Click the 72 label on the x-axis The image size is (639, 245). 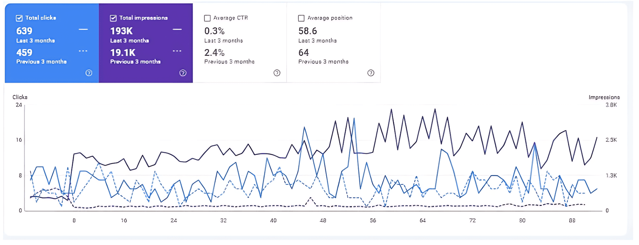click(x=472, y=220)
